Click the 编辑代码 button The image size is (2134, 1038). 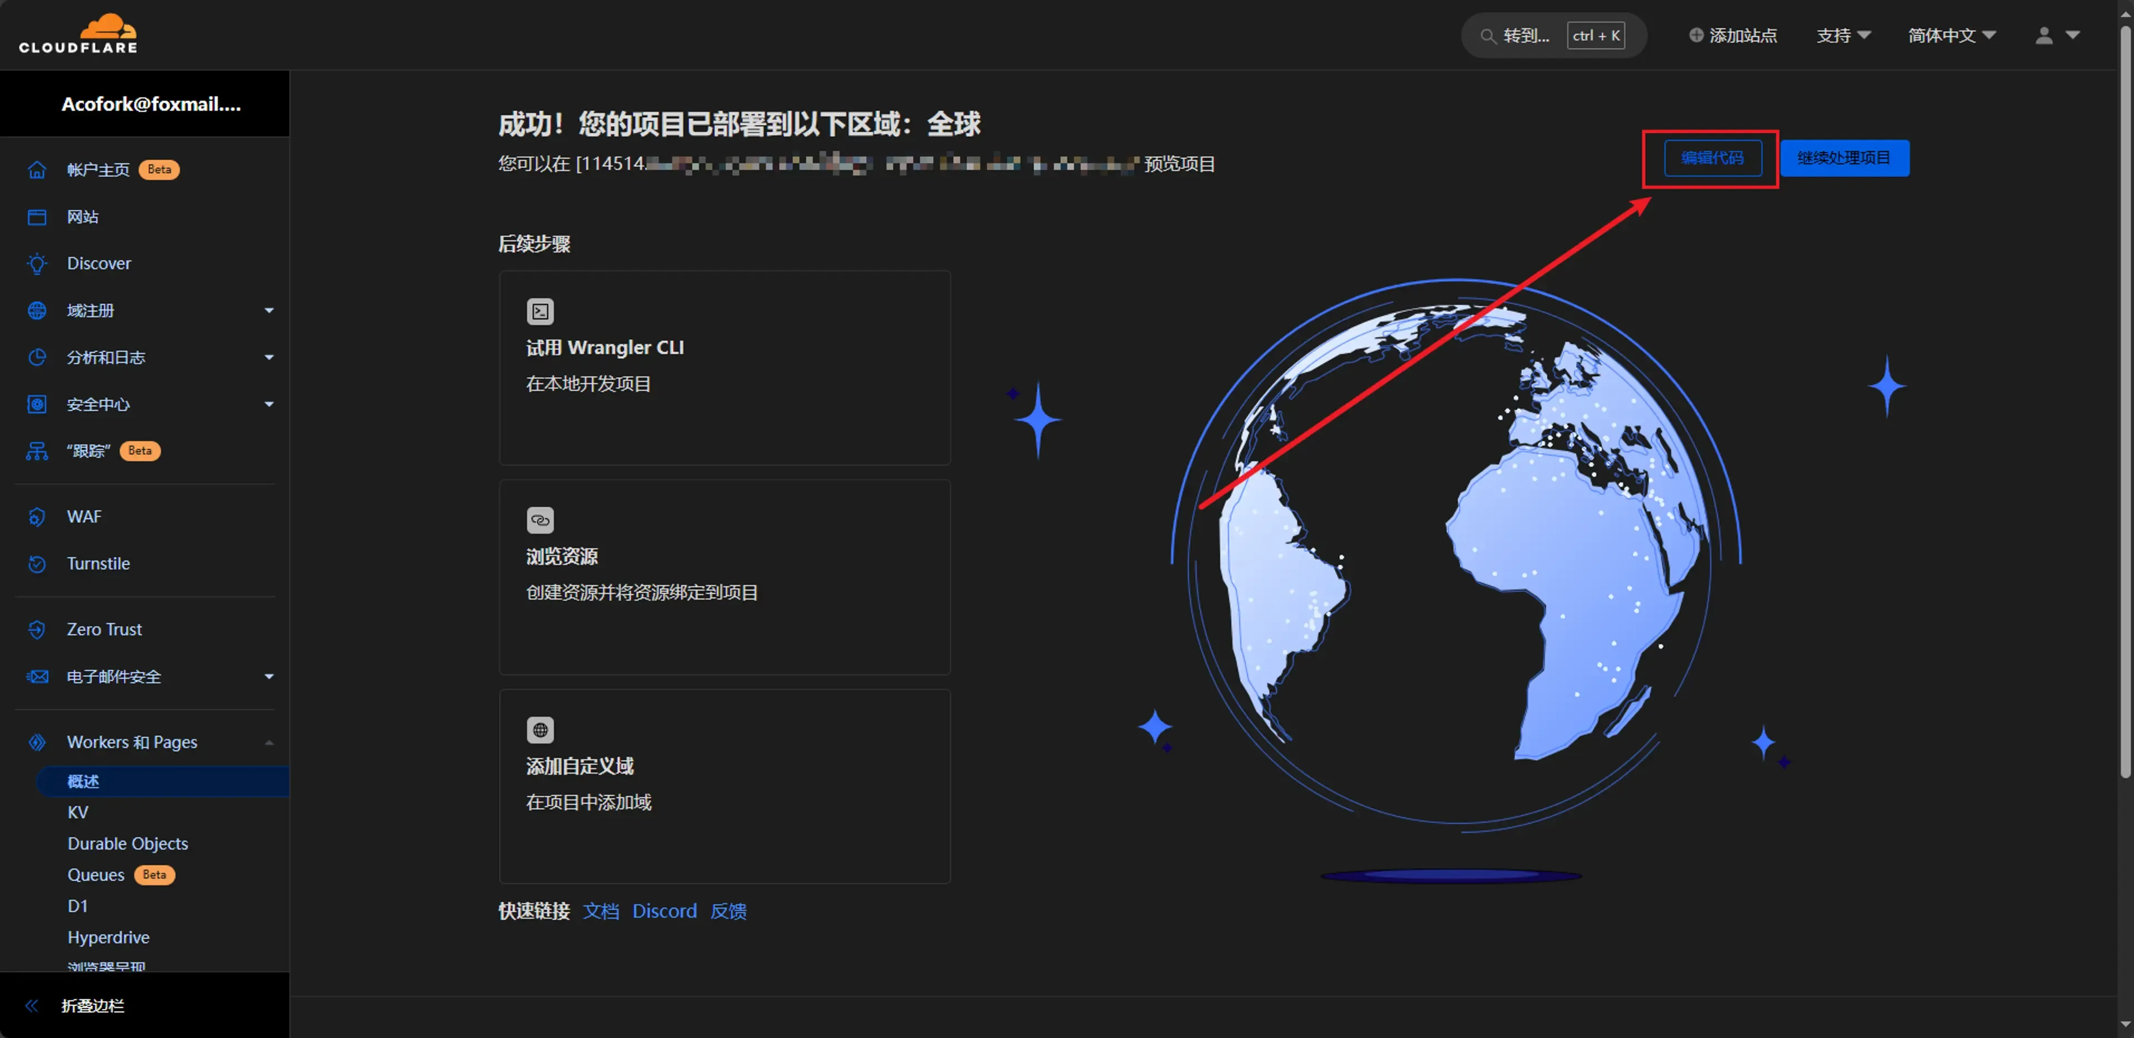tap(1712, 158)
